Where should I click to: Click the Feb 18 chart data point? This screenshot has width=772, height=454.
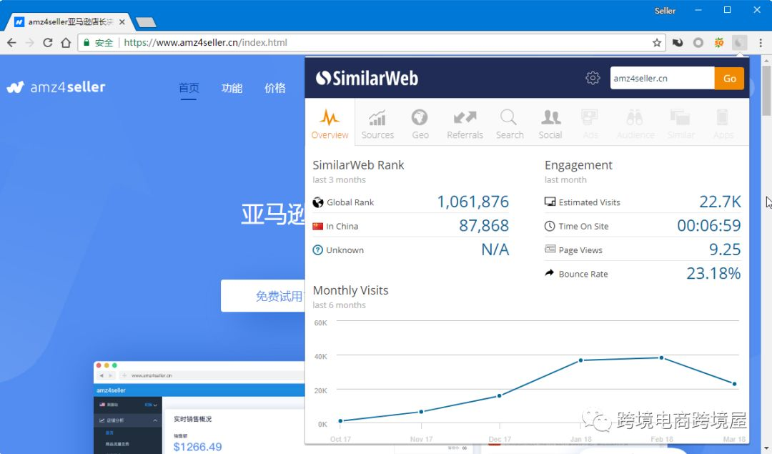(x=661, y=358)
